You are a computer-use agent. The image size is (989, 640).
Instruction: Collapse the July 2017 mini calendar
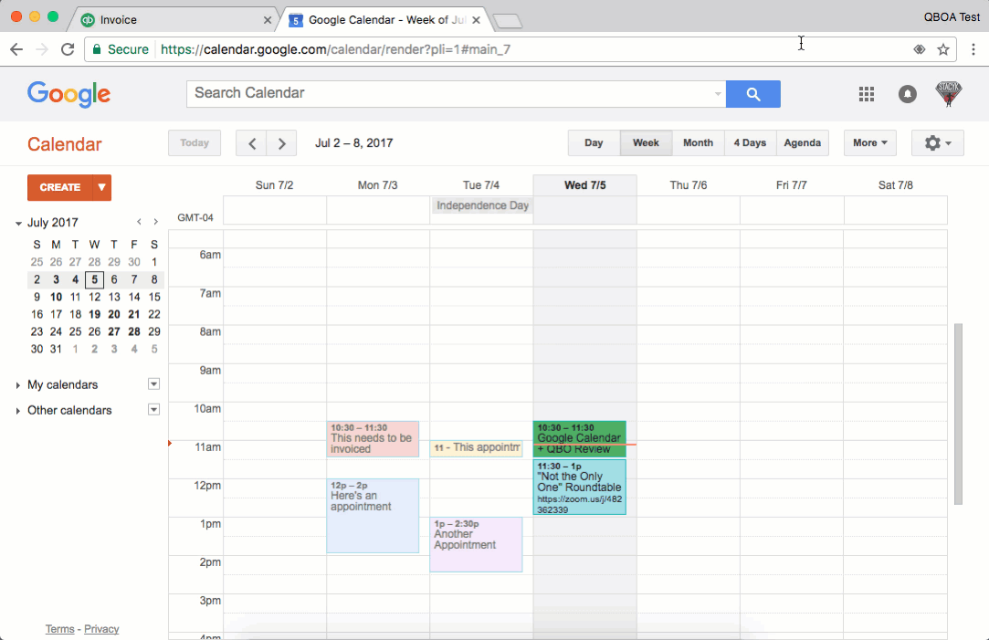click(18, 223)
